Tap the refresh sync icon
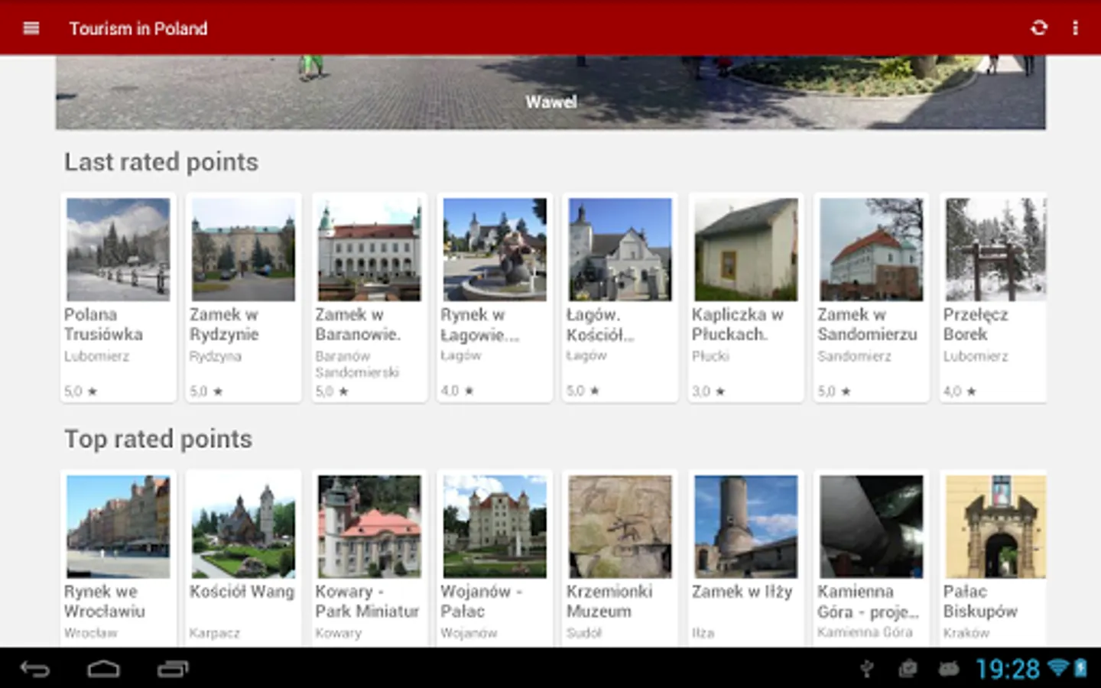Viewport: 1101px width, 688px height. [x=1039, y=28]
